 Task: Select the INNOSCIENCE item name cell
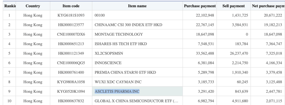point(108,63)
